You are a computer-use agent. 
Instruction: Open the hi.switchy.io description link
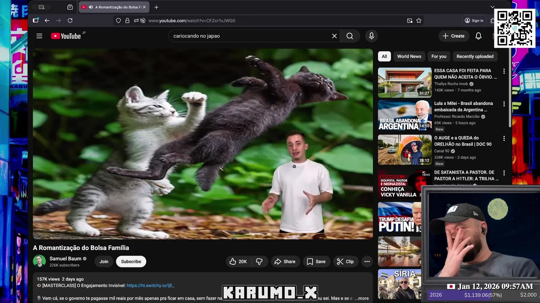click(150, 285)
